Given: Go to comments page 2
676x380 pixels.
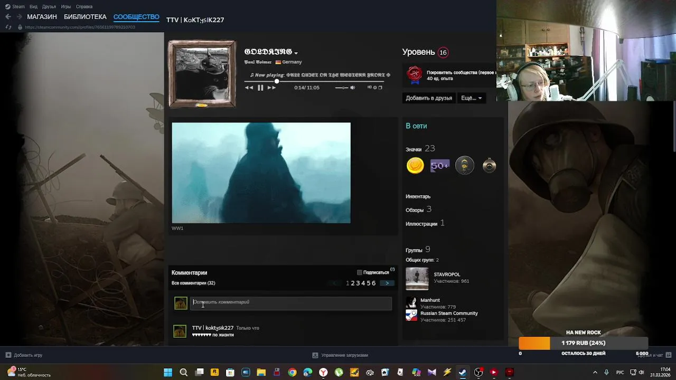Looking at the screenshot, I should click(352, 283).
